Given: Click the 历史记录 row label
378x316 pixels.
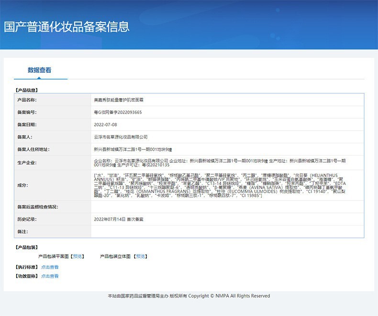Looking at the screenshot, I should [27, 219].
